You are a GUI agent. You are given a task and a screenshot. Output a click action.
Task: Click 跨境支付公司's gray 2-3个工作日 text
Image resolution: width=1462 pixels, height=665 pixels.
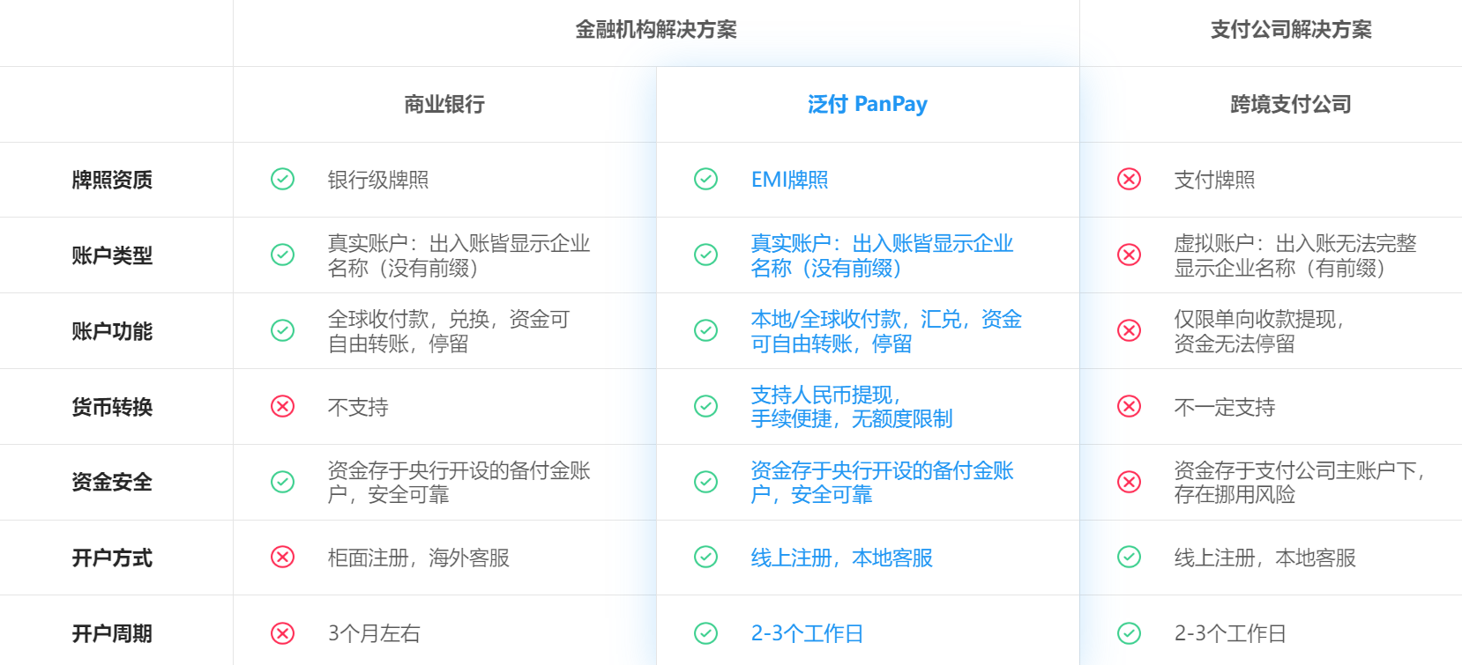1230,633
